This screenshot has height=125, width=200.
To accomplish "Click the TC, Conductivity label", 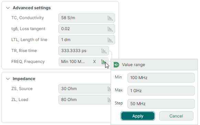I will (x=27, y=18).
